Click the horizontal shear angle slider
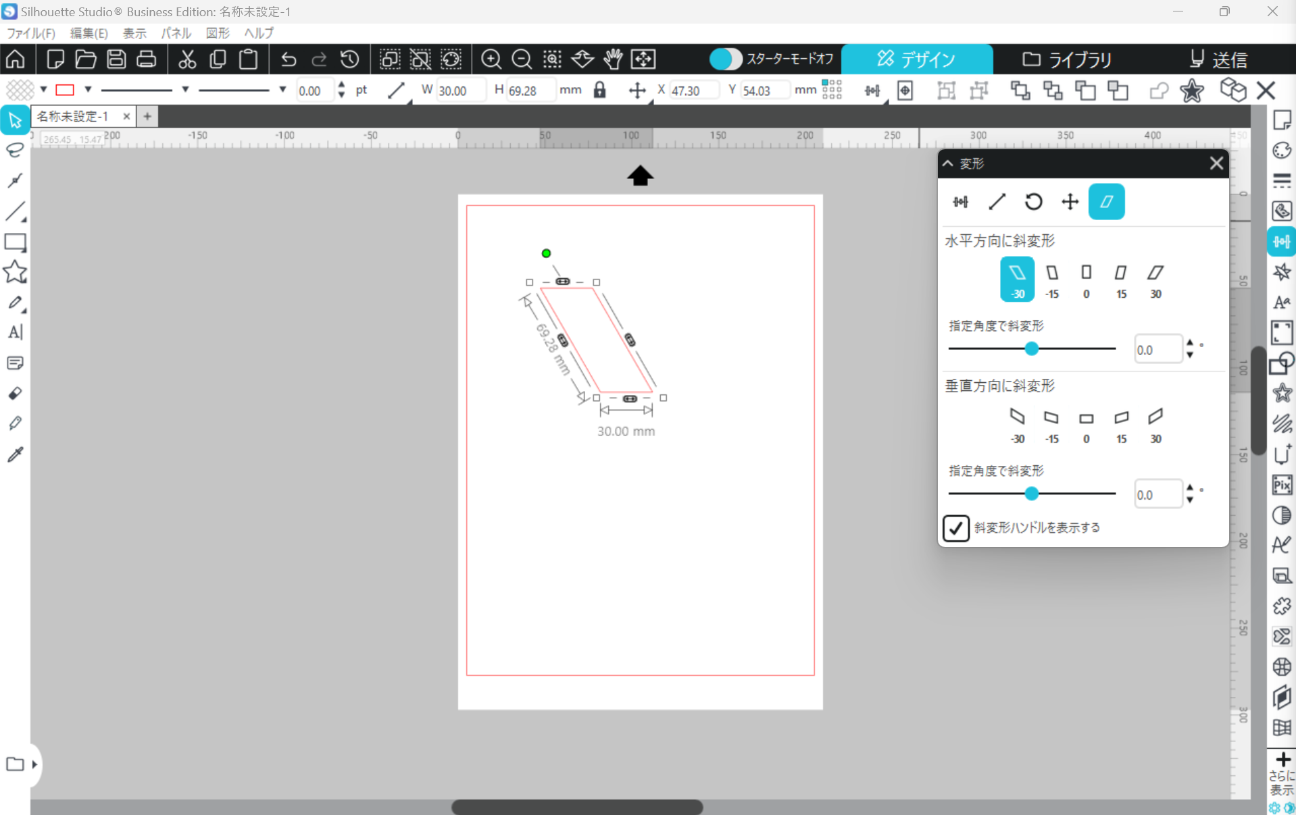Screen dimensions: 1296x815 tap(1032, 348)
